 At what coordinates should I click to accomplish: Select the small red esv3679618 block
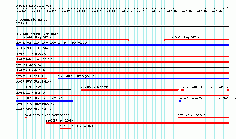coord(183,90)
